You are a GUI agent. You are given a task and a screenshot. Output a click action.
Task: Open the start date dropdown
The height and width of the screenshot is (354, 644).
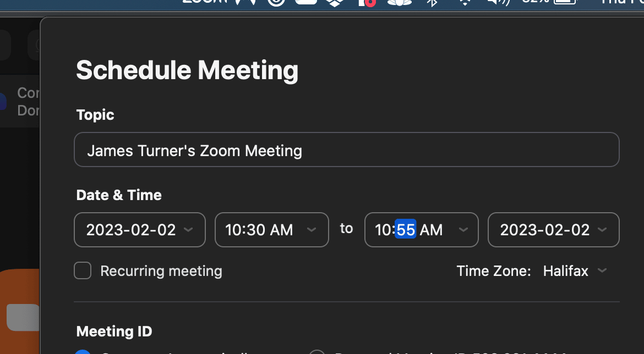coord(140,230)
